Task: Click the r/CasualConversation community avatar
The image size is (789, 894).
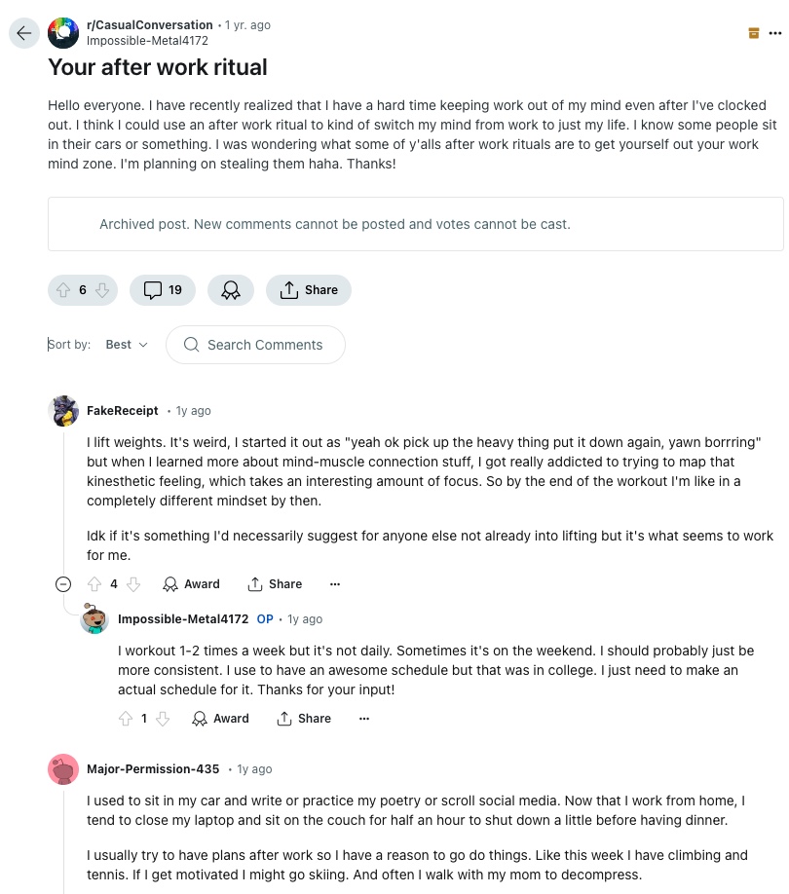Action: point(63,33)
